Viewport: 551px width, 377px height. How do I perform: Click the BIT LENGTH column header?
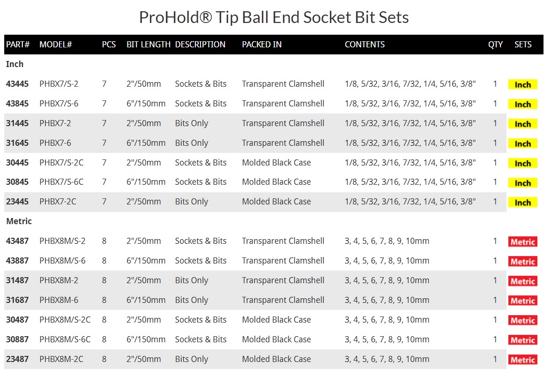click(x=149, y=45)
